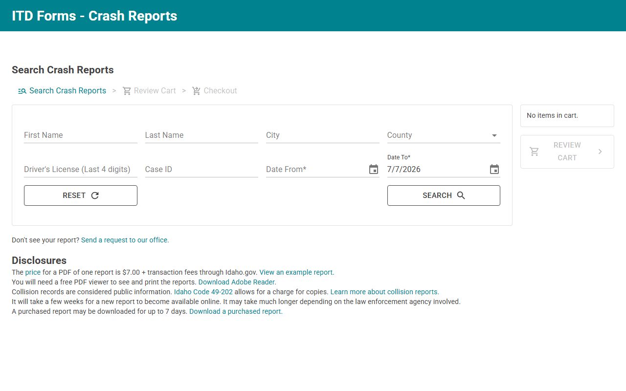Click the search list icon beside Search Crash Reports

22,91
